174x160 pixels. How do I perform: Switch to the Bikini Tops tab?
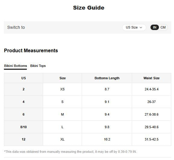38,66
